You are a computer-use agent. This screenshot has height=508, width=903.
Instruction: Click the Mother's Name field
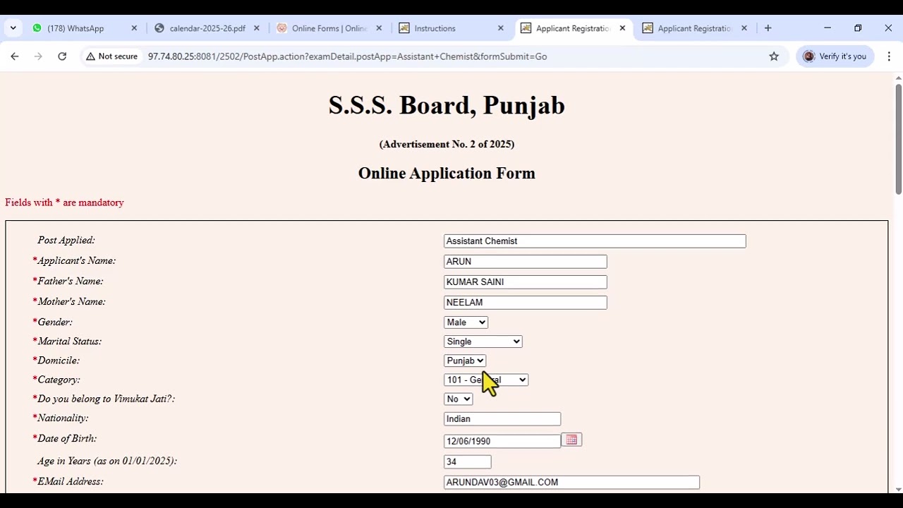(526, 303)
